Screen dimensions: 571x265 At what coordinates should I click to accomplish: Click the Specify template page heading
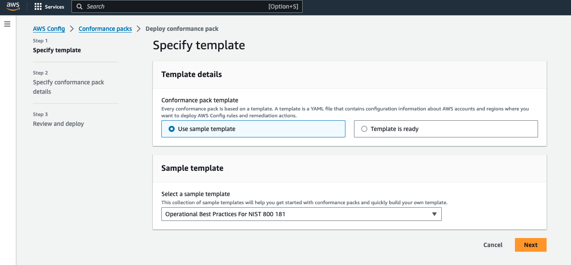[x=199, y=45]
